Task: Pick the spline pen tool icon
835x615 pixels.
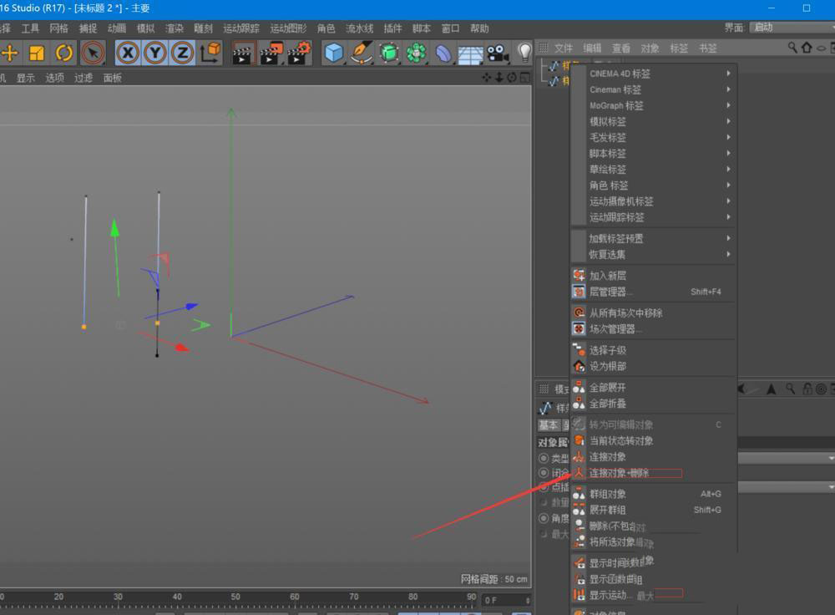Action: (362, 53)
